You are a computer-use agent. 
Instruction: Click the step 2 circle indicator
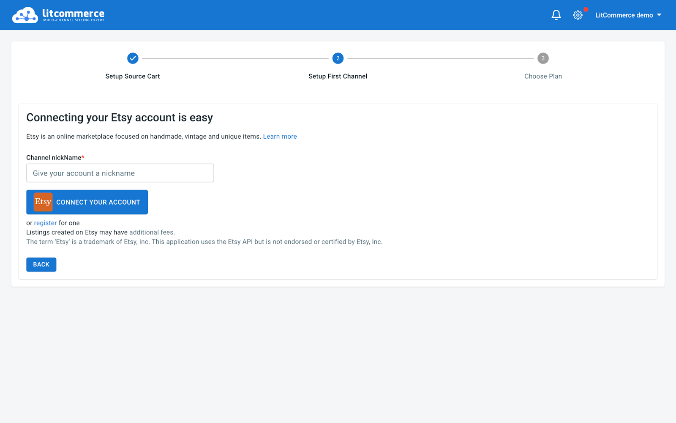[x=338, y=58]
